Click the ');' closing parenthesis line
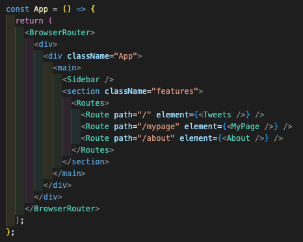 click(20, 220)
